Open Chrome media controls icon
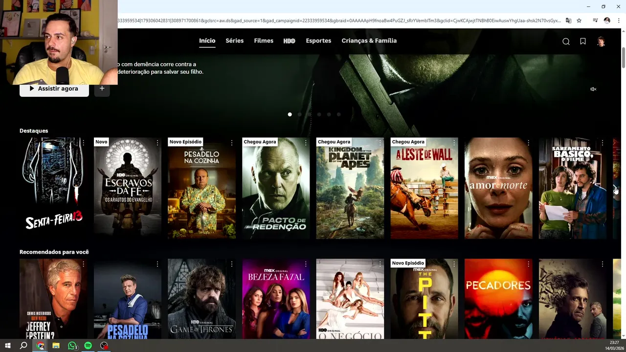 click(x=595, y=21)
